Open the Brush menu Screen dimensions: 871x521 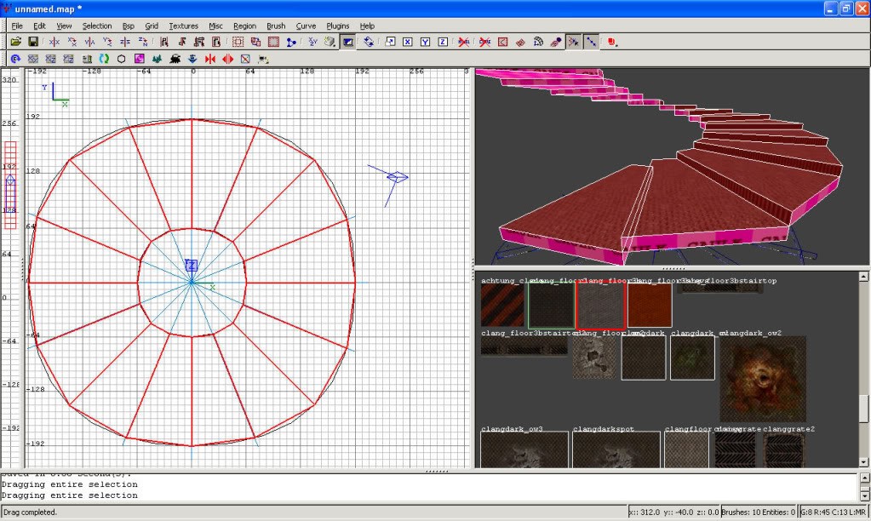pos(276,26)
